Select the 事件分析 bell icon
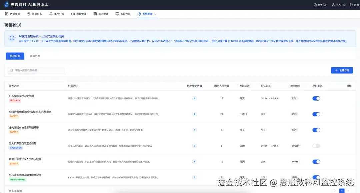 pyautogui.click(x=52, y=14)
